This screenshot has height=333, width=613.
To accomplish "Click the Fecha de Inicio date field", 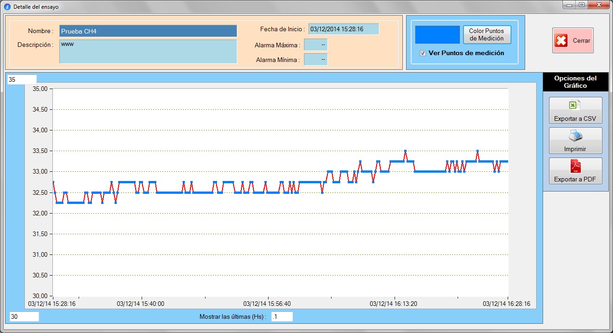I will 344,29.
